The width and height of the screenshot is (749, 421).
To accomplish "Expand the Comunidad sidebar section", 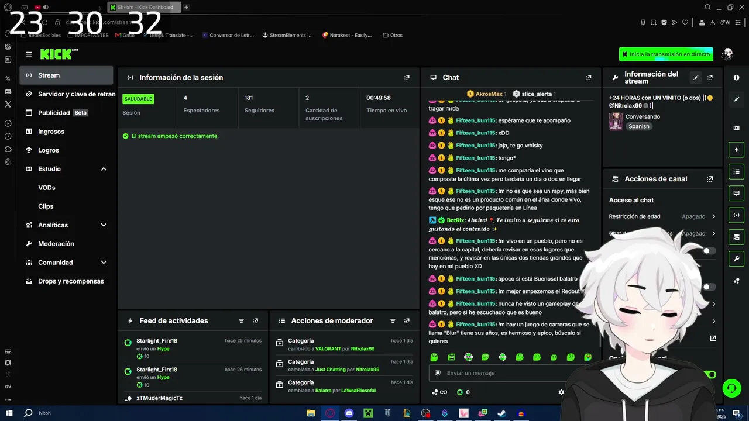I will click(104, 263).
